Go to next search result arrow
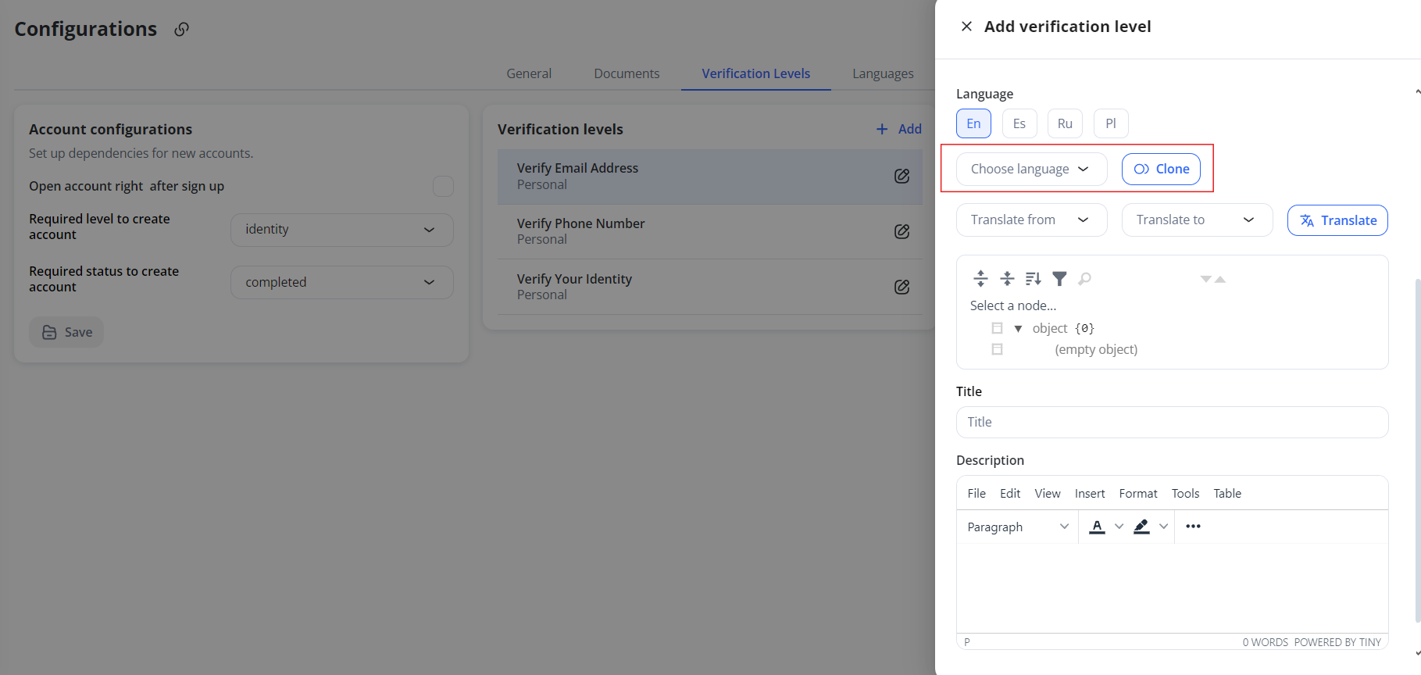Image resolution: width=1421 pixels, height=675 pixels. 1206,279
